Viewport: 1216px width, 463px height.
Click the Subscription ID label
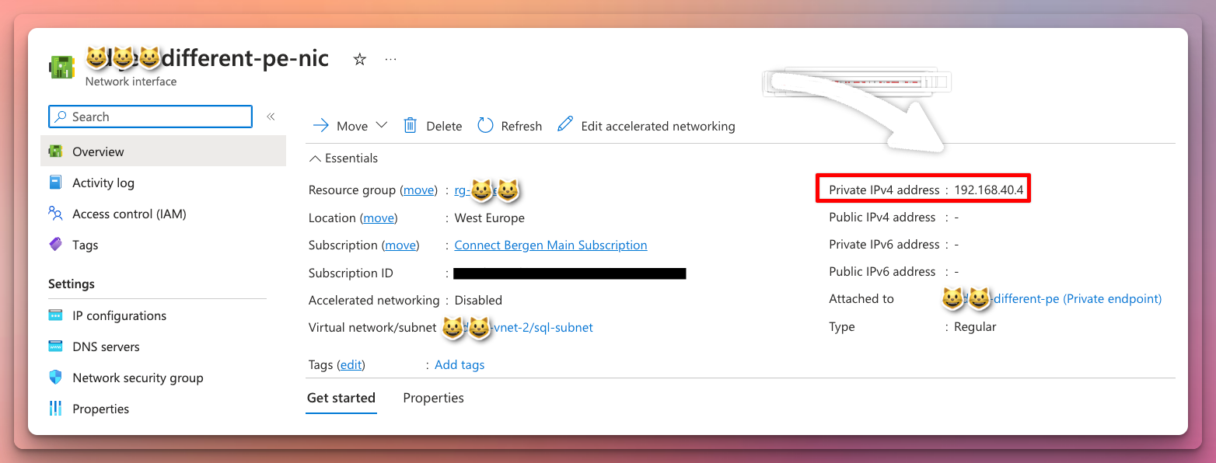click(x=351, y=273)
